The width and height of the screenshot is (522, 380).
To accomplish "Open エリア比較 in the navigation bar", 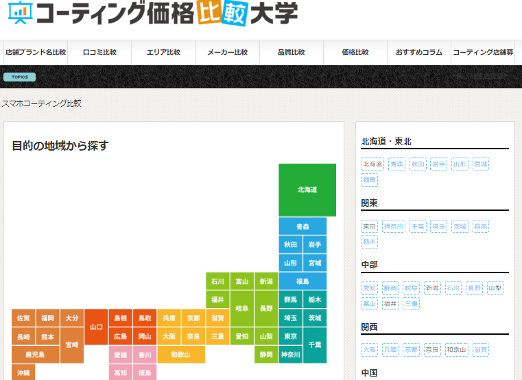I will (163, 52).
